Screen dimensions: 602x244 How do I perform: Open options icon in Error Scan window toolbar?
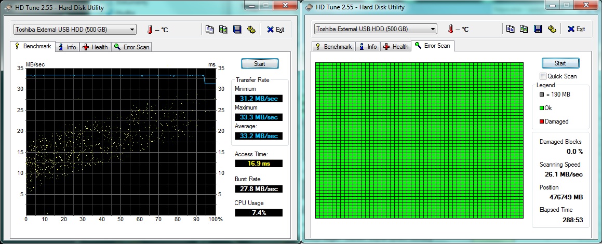click(552, 29)
